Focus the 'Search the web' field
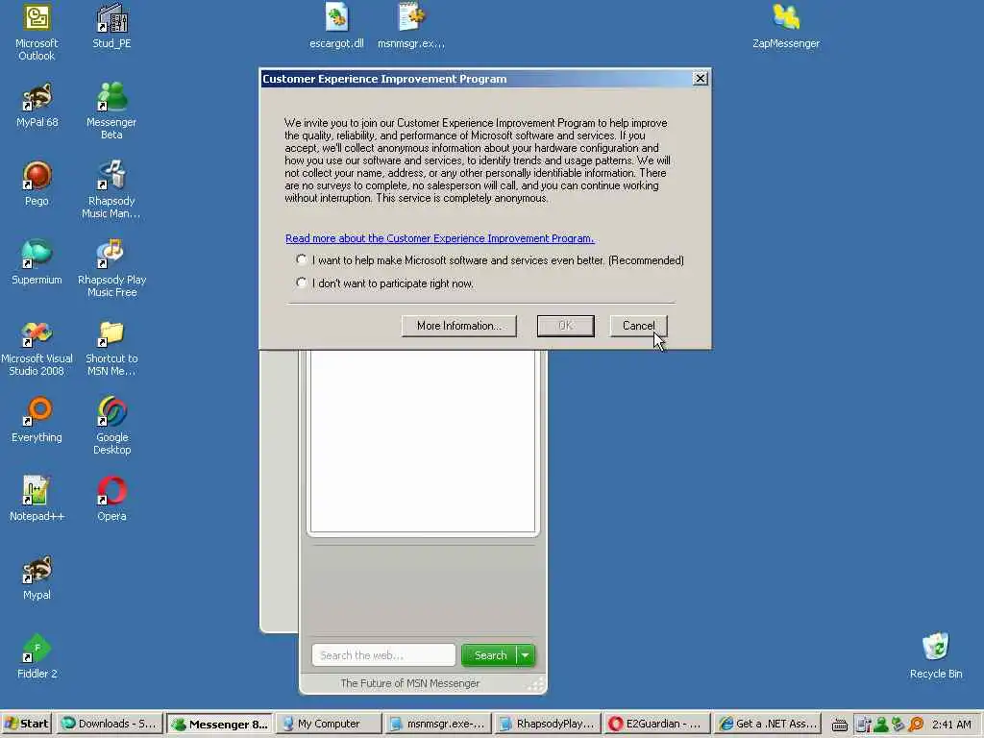 pyautogui.click(x=383, y=655)
